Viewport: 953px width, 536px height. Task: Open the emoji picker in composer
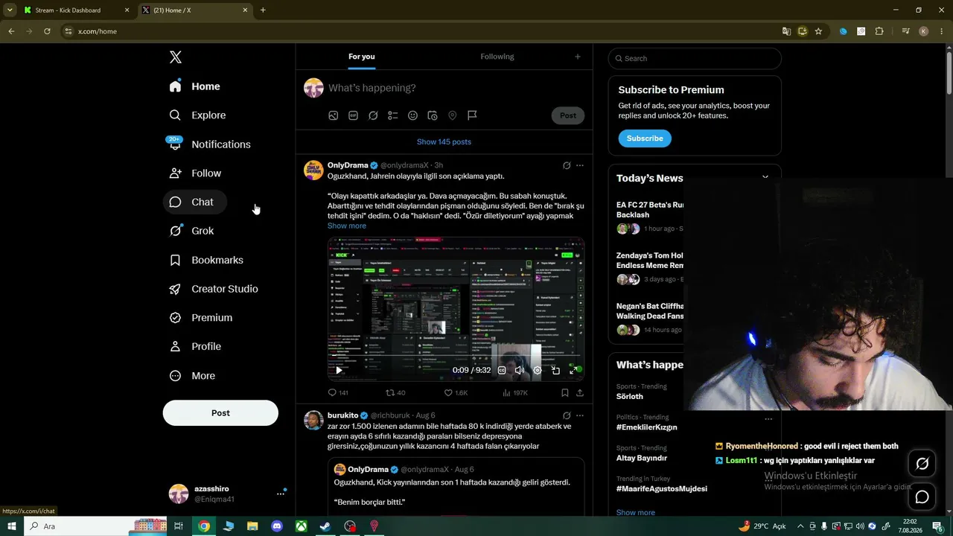(412, 115)
